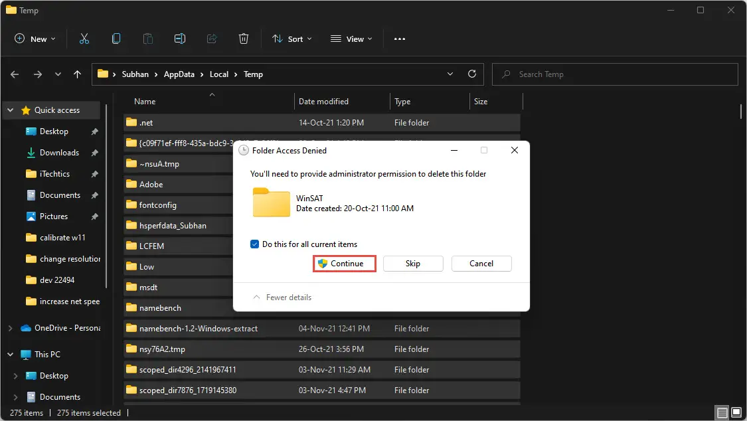Open the Sort dropdown menu
This screenshot has width=747, height=421.
pos(291,39)
